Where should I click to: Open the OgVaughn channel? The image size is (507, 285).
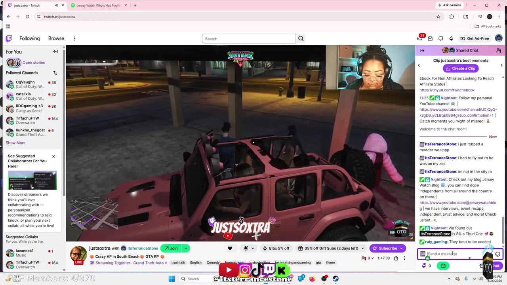click(32, 84)
